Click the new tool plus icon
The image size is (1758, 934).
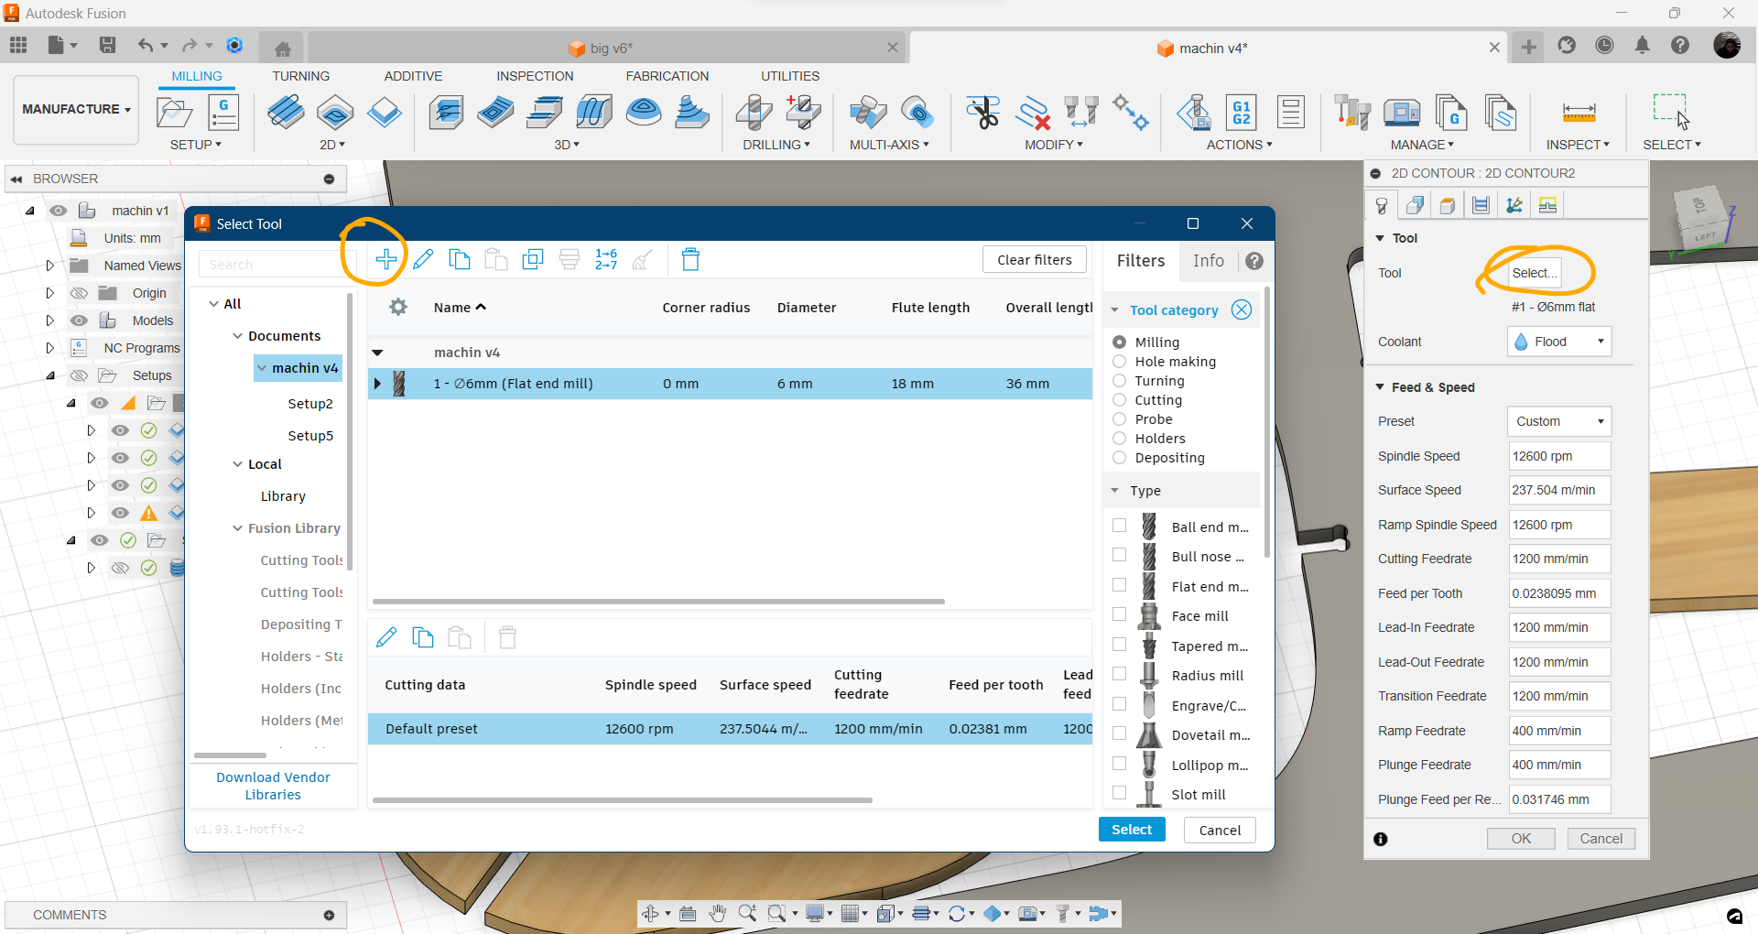click(385, 259)
